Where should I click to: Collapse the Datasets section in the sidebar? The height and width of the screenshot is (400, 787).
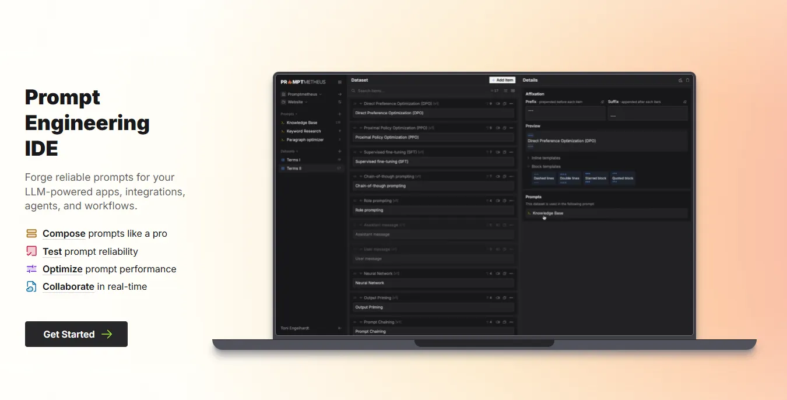pos(289,151)
